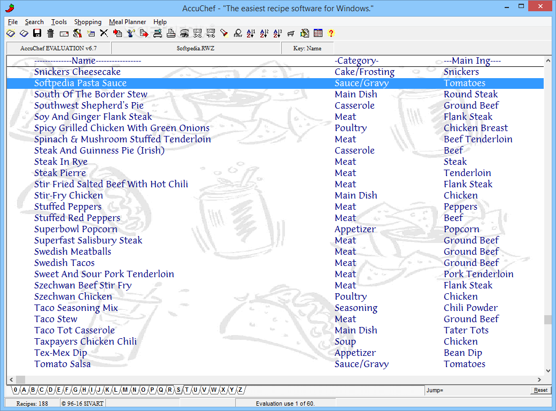
Task: Click the X cut icon
Action: click(104, 33)
